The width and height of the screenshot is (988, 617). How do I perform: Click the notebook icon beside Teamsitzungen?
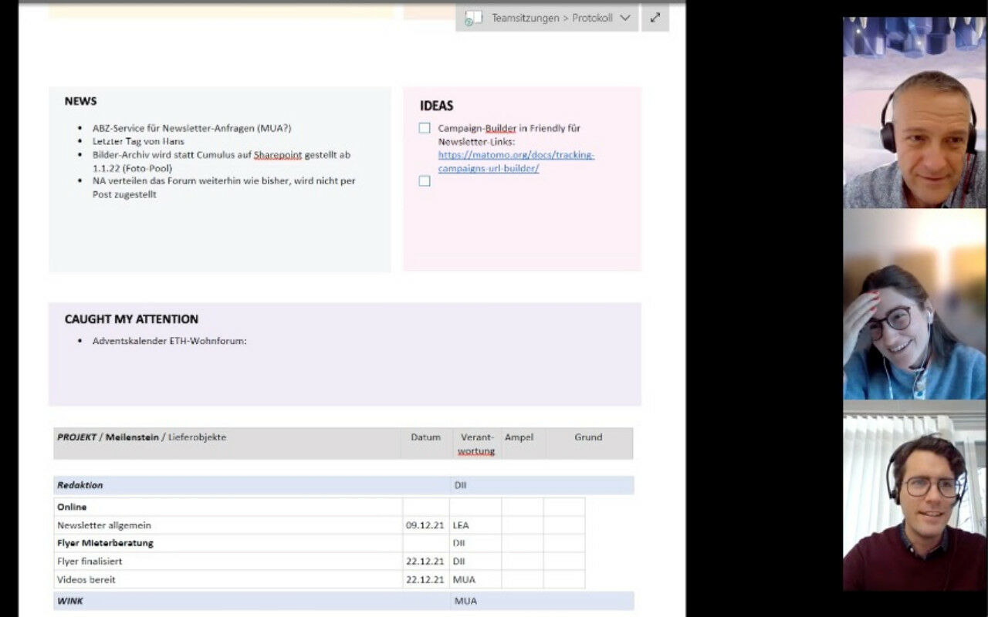coord(473,18)
